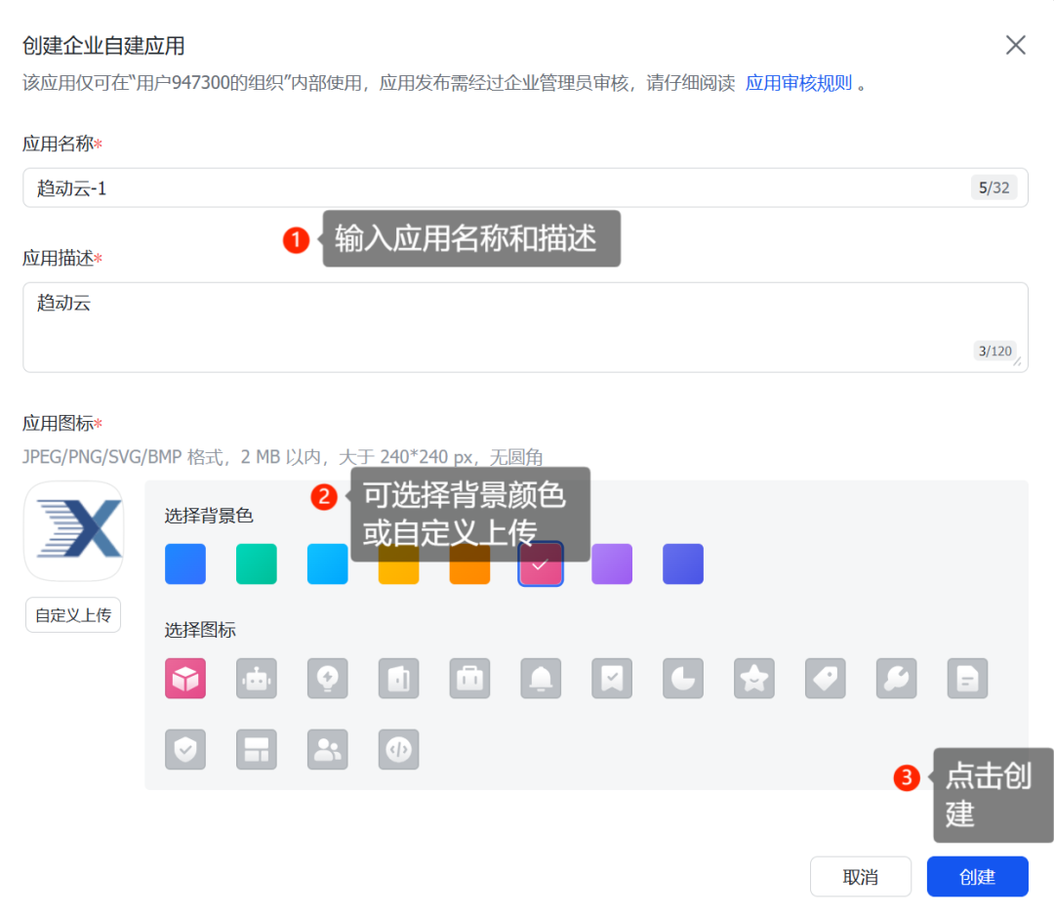
Task: Choose the wrench tool icon
Action: point(897,678)
